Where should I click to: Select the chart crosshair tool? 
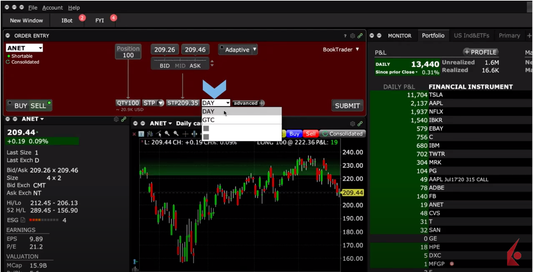(x=185, y=134)
